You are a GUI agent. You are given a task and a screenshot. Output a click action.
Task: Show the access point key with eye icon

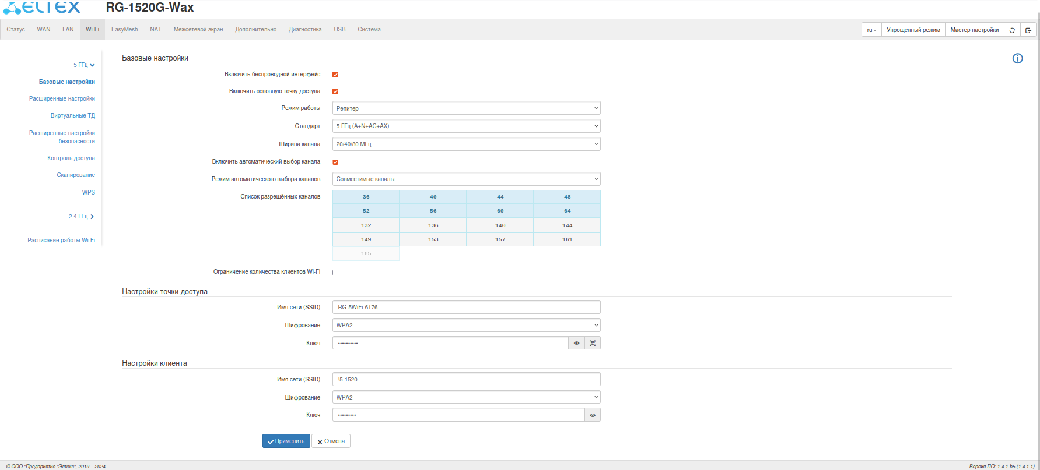(x=576, y=343)
